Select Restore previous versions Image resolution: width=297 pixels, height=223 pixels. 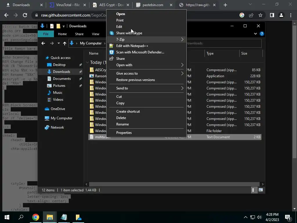pyautogui.click(x=135, y=80)
